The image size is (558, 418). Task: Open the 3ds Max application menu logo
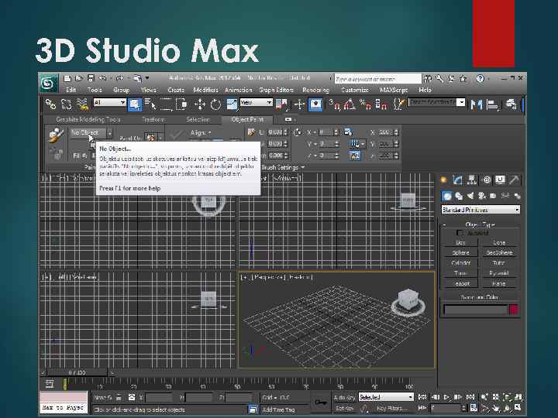click(x=48, y=84)
